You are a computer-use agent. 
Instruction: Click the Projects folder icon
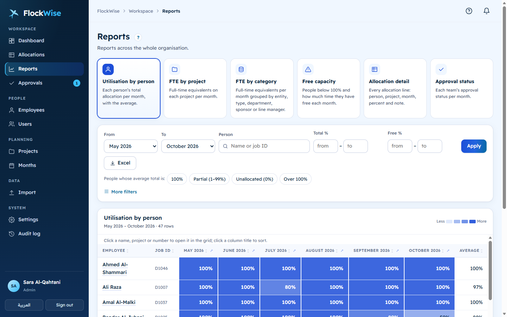pyautogui.click(x=12, y=151)
